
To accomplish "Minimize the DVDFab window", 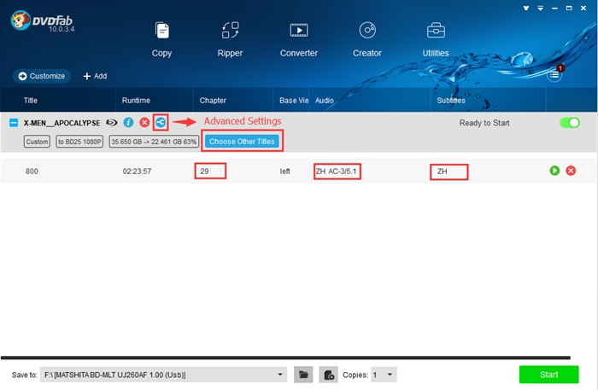I will click(x=555, y=8).
